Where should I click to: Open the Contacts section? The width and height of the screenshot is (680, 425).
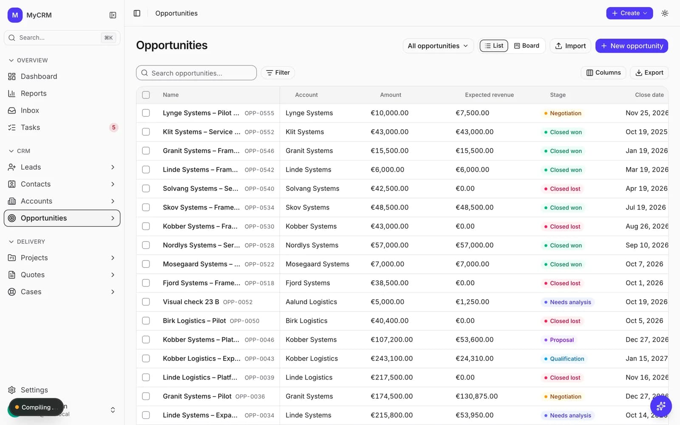62,184
